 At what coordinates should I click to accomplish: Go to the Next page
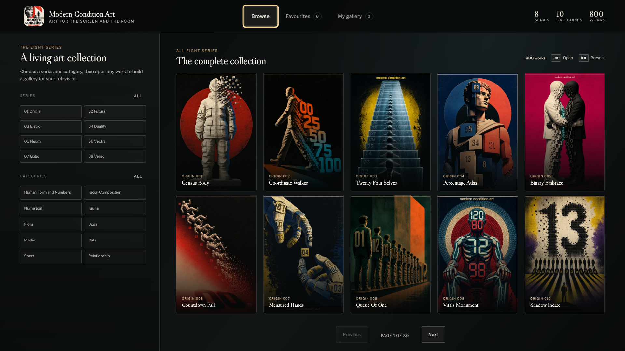[433, 334]
